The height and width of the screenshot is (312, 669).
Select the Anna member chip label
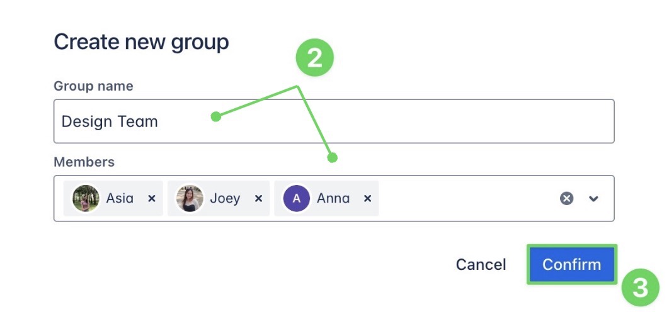[x=333, y=199]
